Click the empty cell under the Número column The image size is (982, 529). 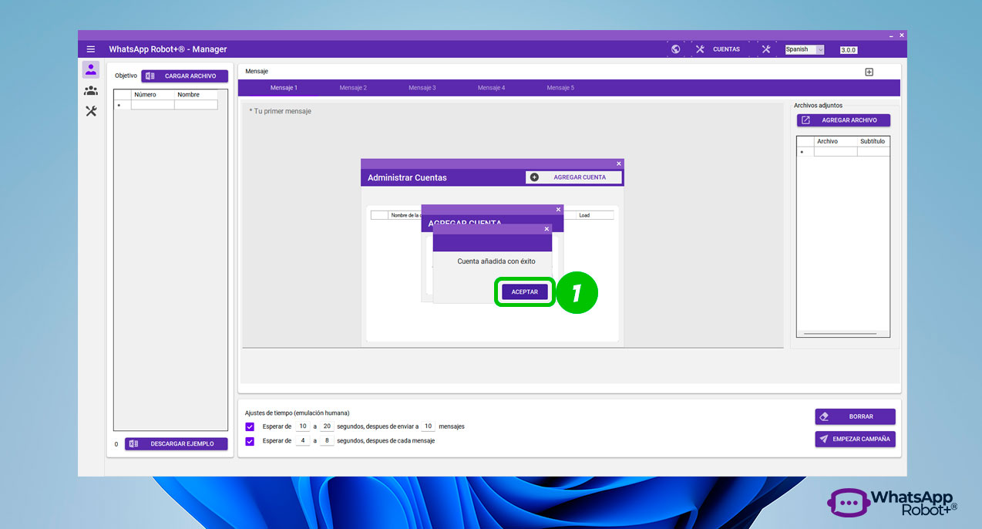(x=153, y=105)
